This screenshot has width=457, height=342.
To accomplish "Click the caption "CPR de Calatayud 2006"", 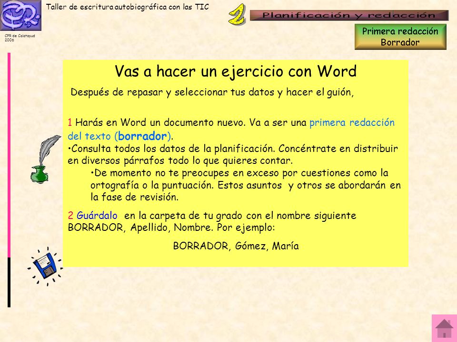I will (x=20, y=38).
